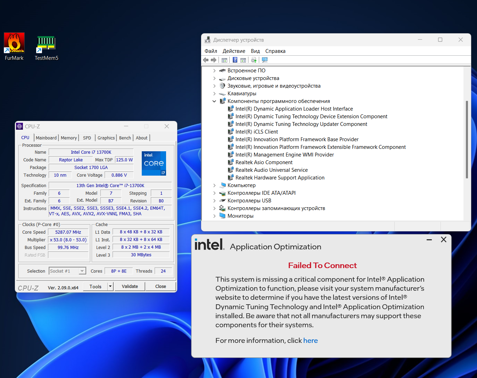Expand the Контроллеры USB node
This screenshot has width=477, height=378.
tap(214, 201)
